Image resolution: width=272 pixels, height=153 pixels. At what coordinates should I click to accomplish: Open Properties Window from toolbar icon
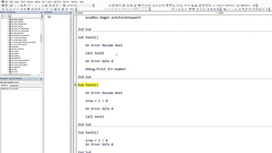pyautogui.click(x=54, y=6)
